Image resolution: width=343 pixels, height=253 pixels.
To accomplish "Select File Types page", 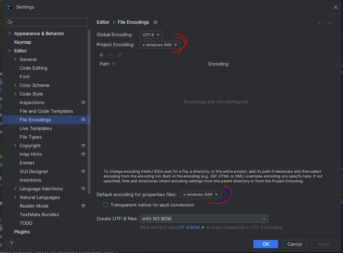I will coord(31,137).
